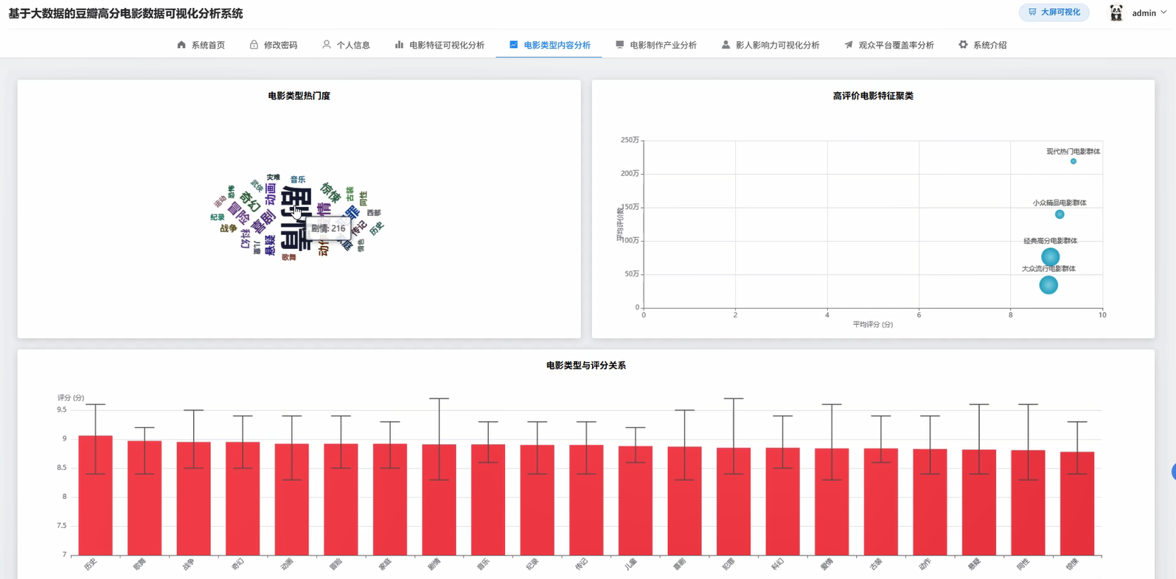Click the gear icon for 系统介绍

[x=963, y=45]
